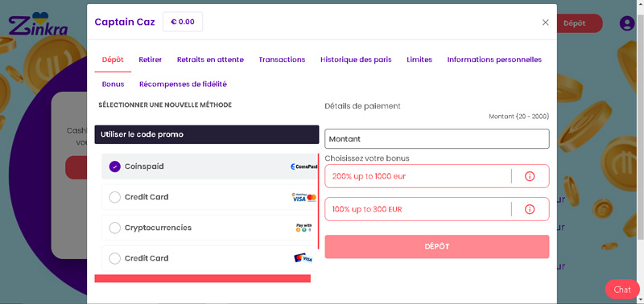Open the Chat support button
644x304 pixels.
click(x=622, y=290)
